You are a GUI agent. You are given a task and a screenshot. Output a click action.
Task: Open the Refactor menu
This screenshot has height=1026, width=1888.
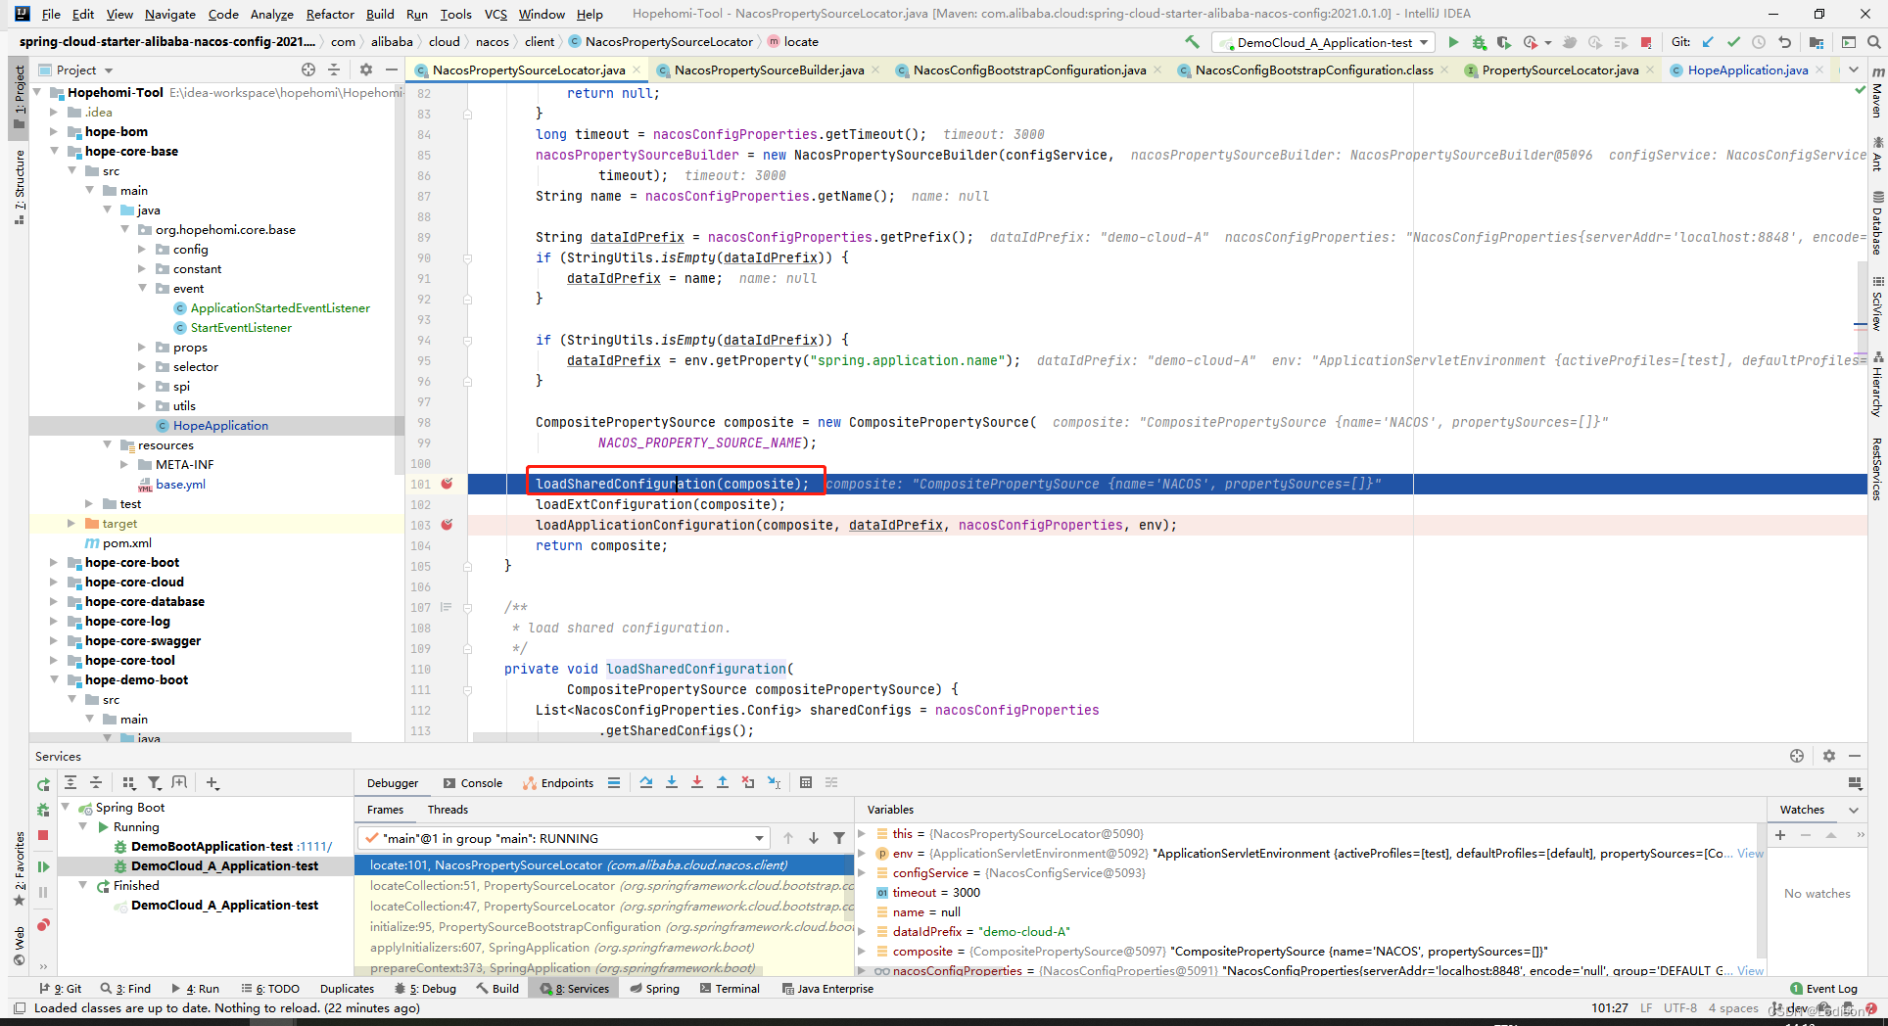[330, 14]
